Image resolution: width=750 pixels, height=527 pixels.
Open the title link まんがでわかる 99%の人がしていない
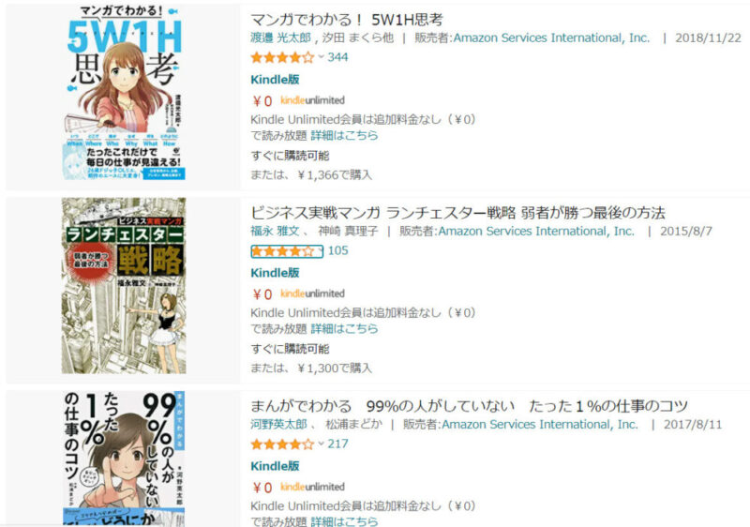[469, 406]
